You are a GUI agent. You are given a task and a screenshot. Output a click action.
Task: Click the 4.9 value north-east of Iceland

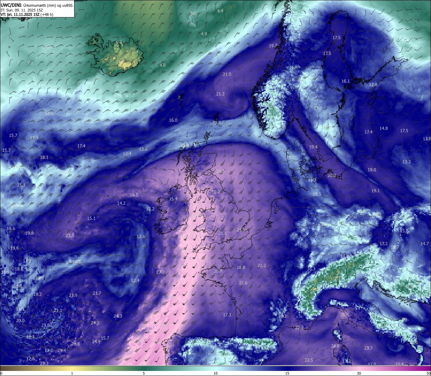click(204, 34)
